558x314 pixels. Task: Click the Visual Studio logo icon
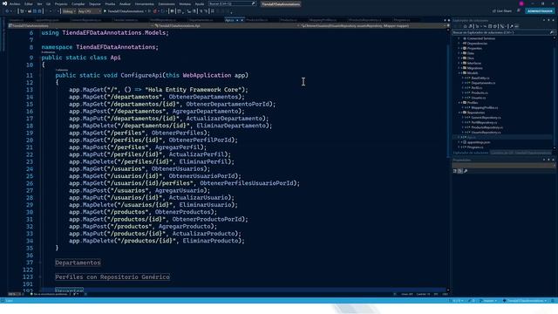pyautogui.click(x=4, y=3)
